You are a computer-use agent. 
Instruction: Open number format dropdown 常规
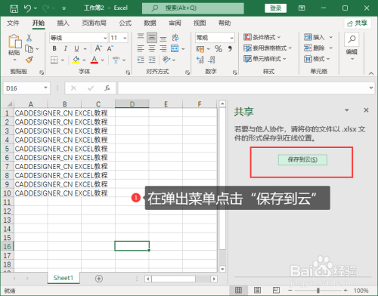tap(231, 38)
